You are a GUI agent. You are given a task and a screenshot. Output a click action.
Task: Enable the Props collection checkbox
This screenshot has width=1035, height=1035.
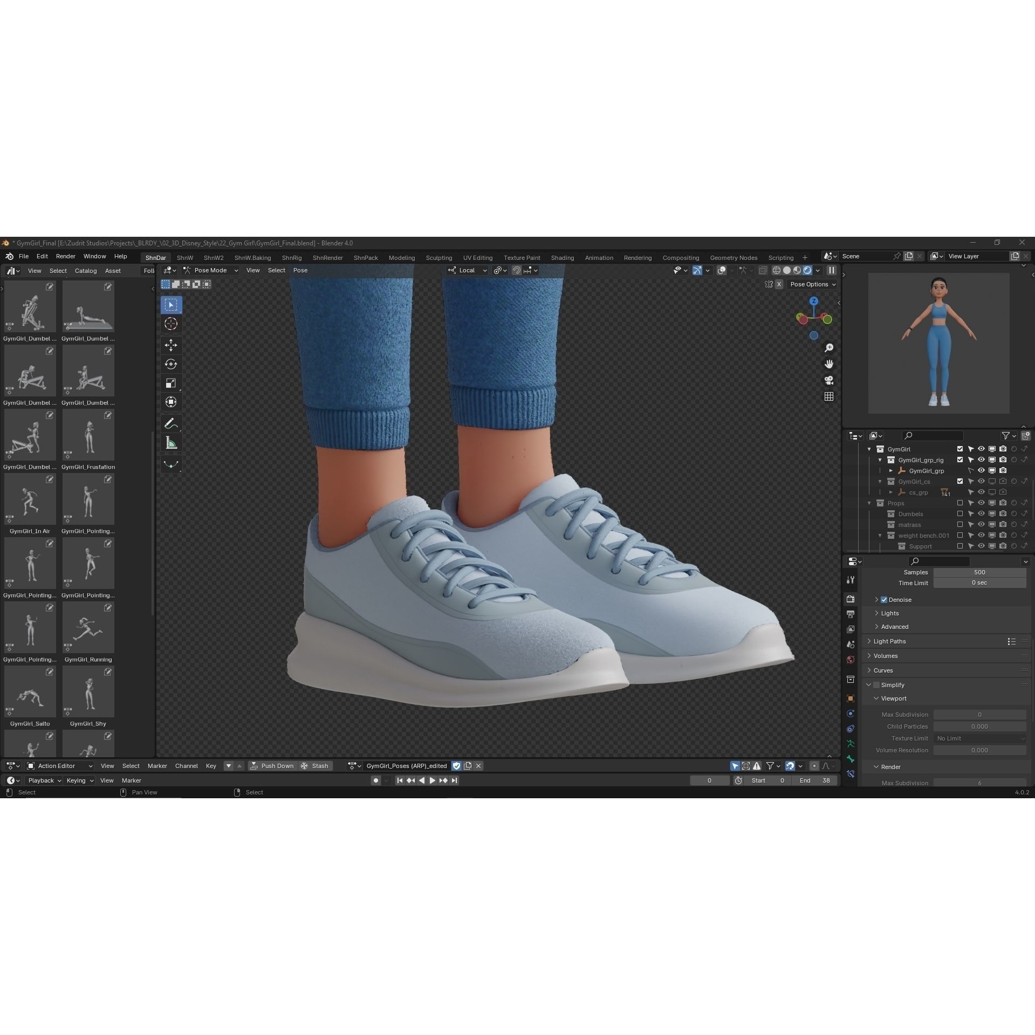pos(959,503)
